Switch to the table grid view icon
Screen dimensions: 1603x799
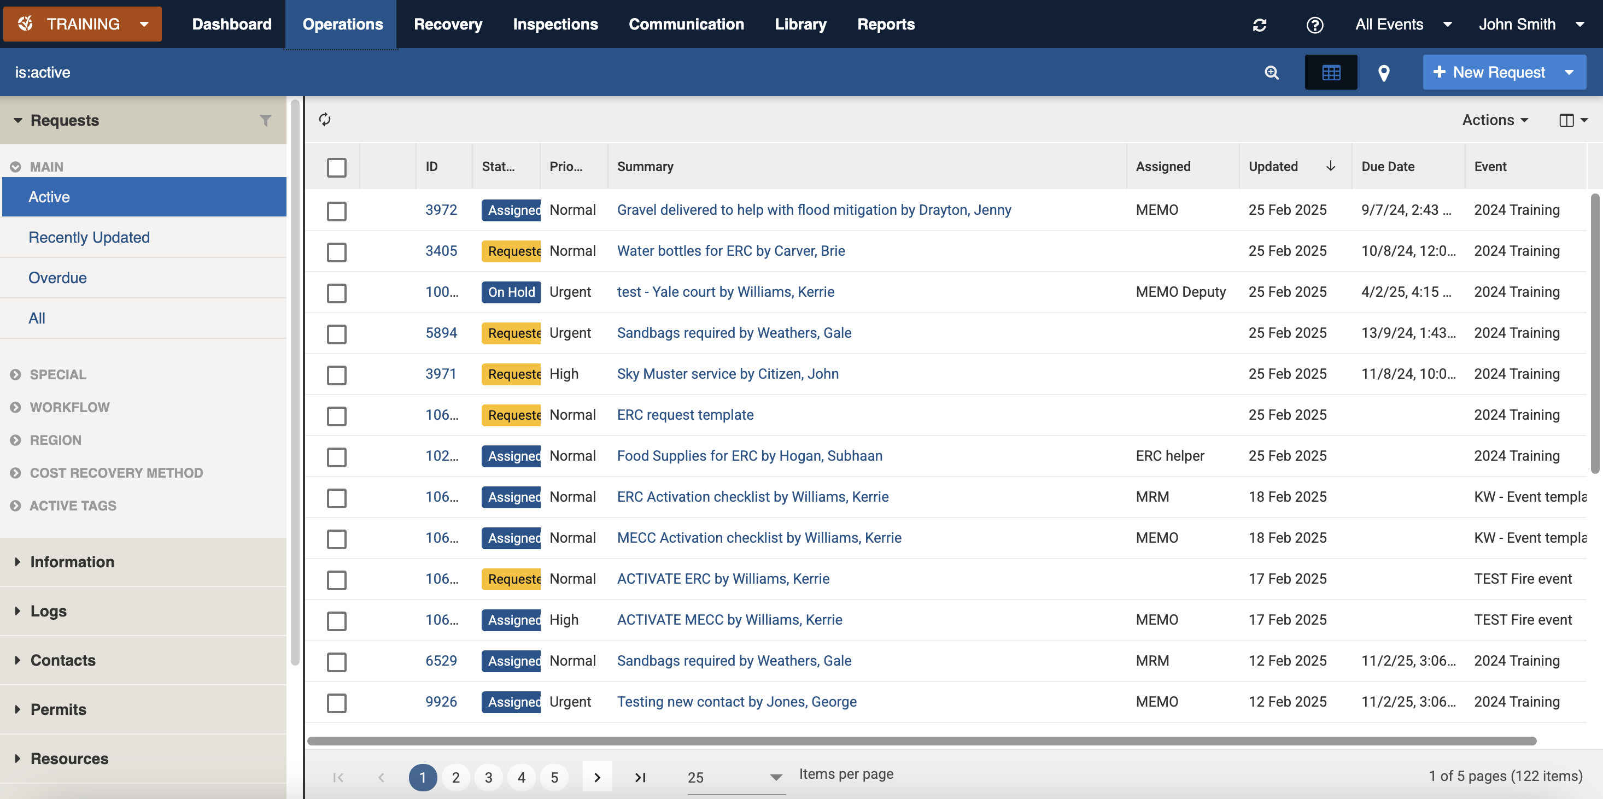(x=1330, y=73)
